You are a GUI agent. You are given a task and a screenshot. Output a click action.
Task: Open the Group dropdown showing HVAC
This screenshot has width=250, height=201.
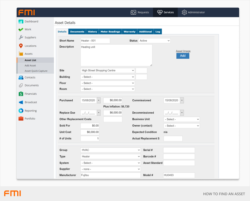[111, 150]
